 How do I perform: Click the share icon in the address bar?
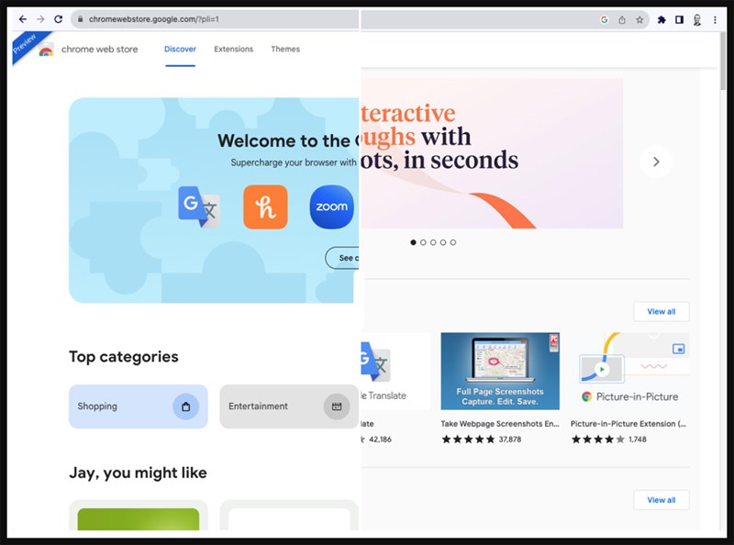click(x=621, y=19)
